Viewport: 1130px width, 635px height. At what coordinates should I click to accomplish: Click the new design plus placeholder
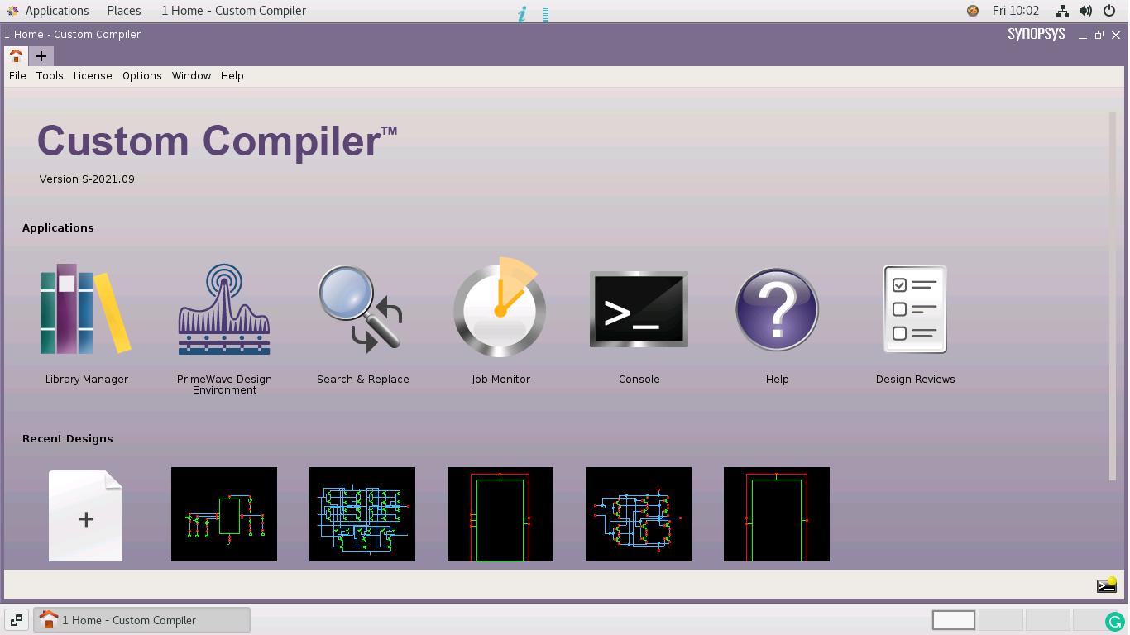85,514
